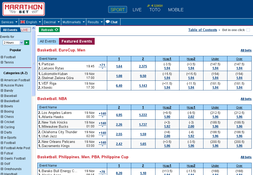Viewport: 253px width, 175px height.
Task: Click the Refresh button
Action: click(x=49, y=30)
